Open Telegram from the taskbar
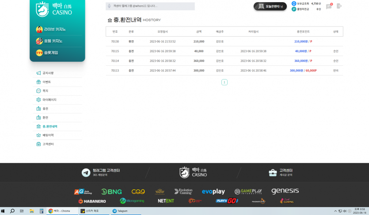Image resolution: width=369 pixels, height=215 pixels. pyautogui.click(x=125, y=211)
